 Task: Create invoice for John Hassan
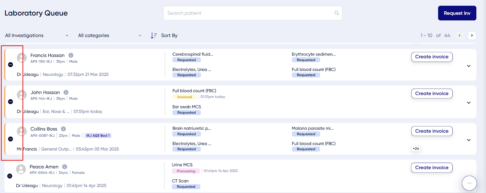click(x=432, y=93)
